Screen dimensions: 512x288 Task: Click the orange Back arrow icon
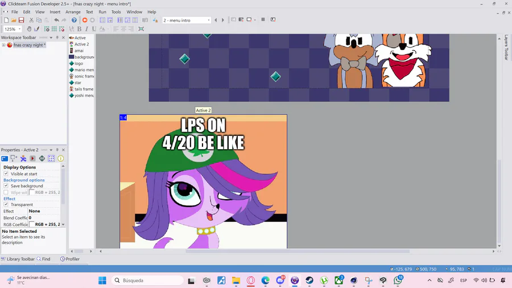(x=85, y=20)
